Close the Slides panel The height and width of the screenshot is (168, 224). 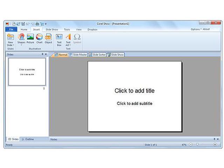46,54
